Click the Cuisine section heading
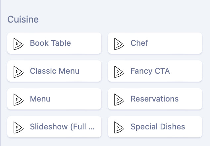The width and height of the screenshot is (210, 146). click(x=23, y=19)
